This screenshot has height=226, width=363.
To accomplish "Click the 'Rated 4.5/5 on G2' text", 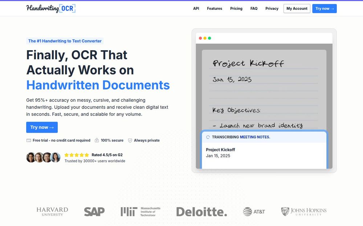I will (107, 155).
